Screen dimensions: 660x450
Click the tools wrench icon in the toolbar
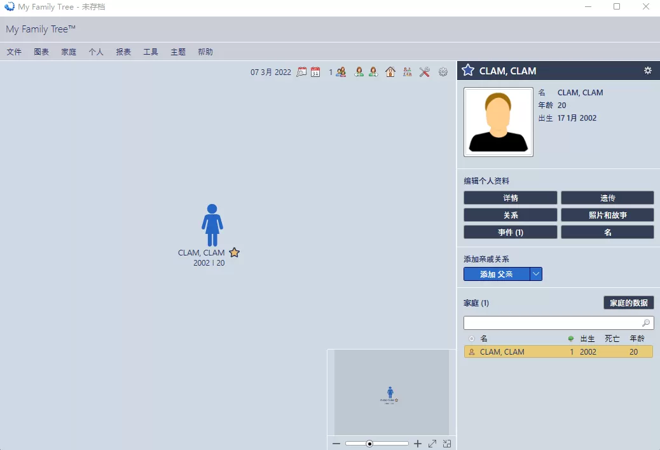tap(424, 72)
